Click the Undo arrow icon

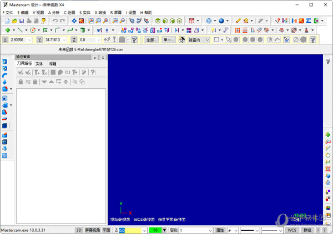pyautogui.click(x=54, y=21)
